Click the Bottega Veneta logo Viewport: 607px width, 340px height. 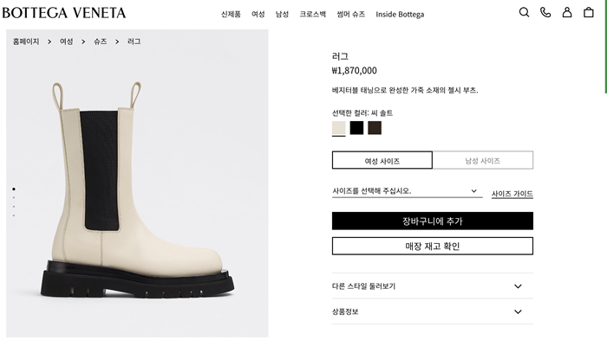pos(64,13)
